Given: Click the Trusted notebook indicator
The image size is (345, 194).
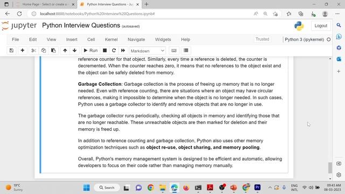Looking at the screenshot, I should (x=263, y=39).
